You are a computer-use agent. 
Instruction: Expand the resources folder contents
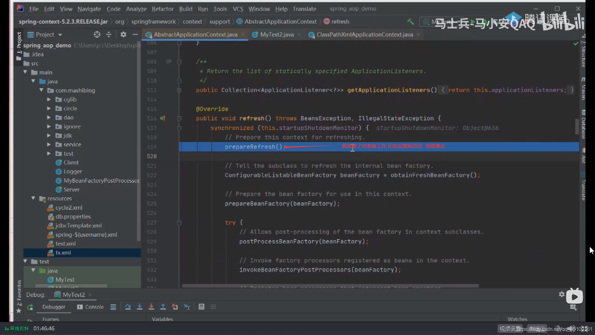click(33, 199)
